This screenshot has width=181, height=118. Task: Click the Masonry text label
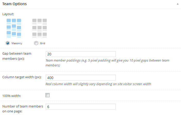point(17,43)
